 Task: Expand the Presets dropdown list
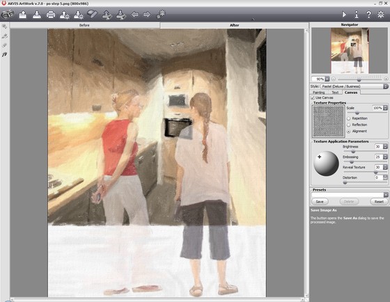click(x=386, y=195)
